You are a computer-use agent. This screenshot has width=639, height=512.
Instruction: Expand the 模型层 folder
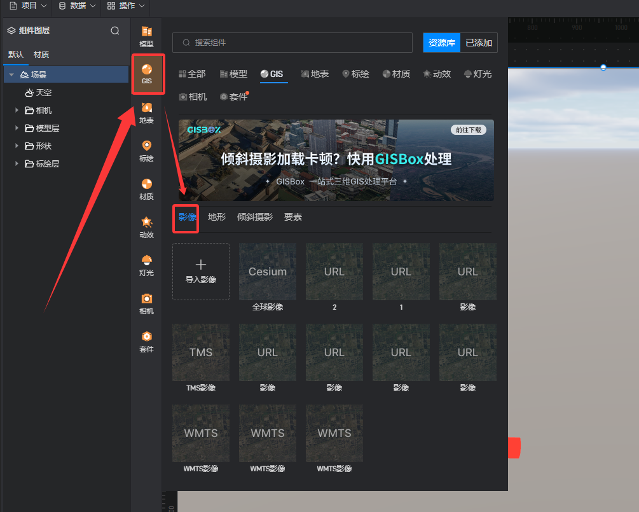(x=17, y=128)
